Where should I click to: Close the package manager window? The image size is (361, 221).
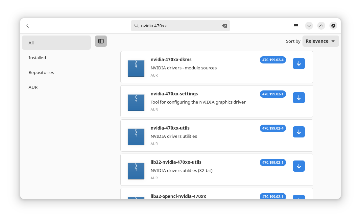(x=333, y=26)
